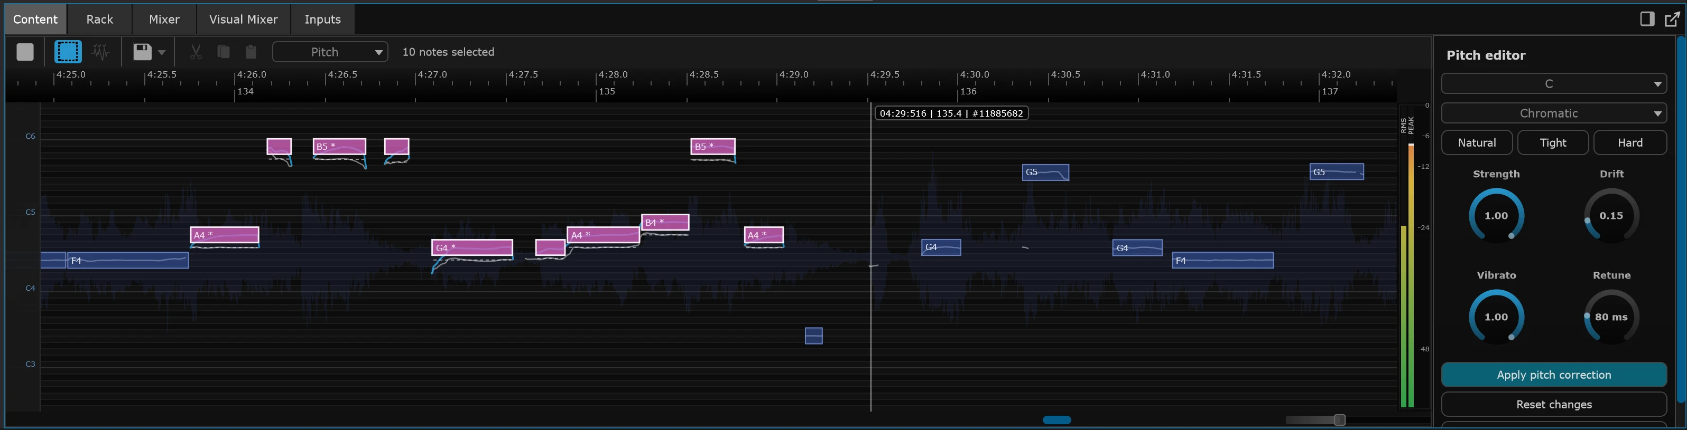
Task: Click bar 137 on the ruler
Action: point(1330,91)
